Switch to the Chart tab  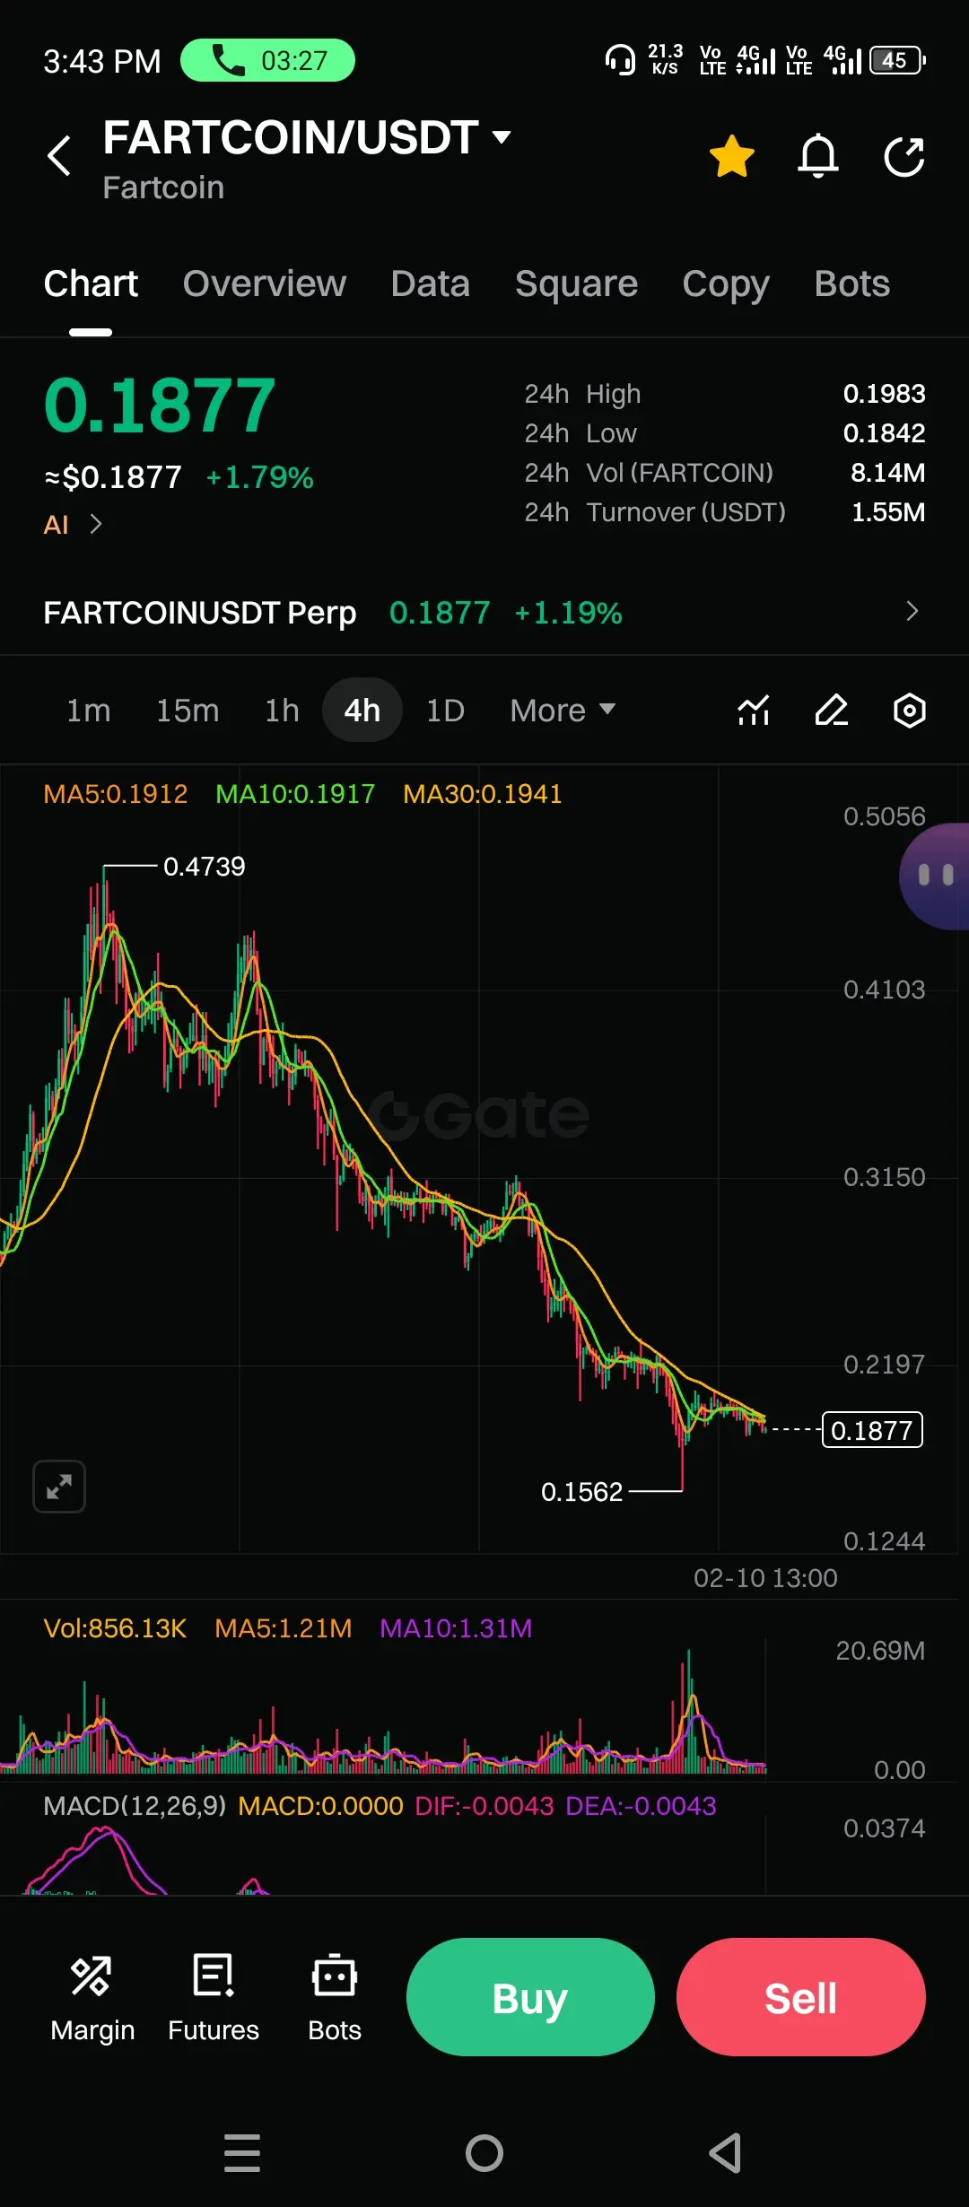click(91, 284)
